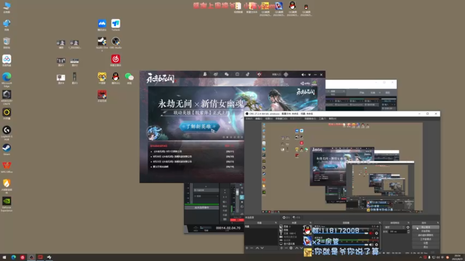Screen dimensions: 465x261
Task: Click Start Recording button in OBS
Action: click(425, 231)
